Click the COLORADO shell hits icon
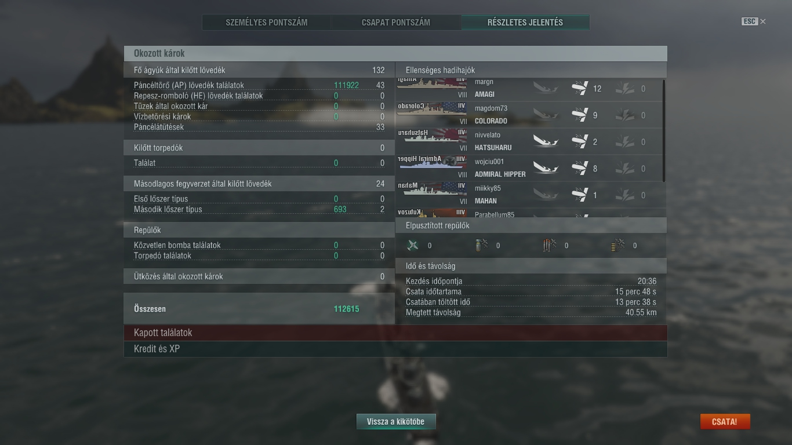The width and height of the screenshot is (792, 445). coord(580,115)
